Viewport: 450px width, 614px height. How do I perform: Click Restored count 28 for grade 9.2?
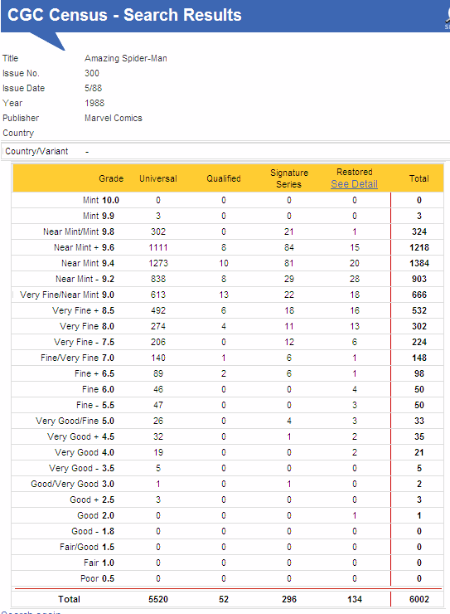tap(355, 279)
